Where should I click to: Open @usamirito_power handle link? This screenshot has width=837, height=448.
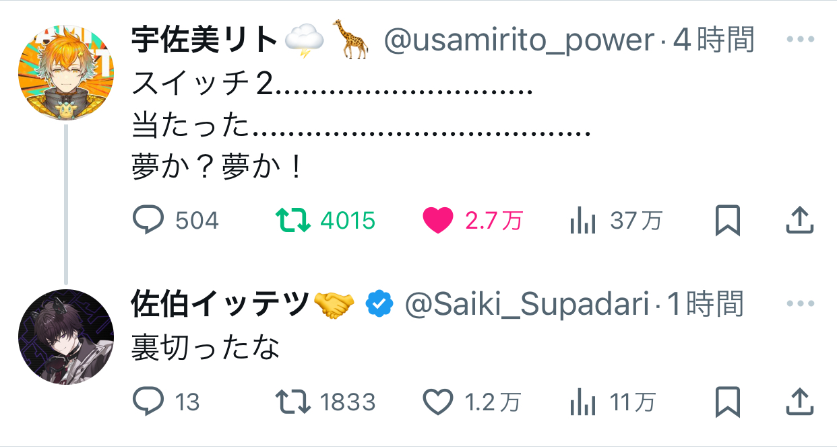519,41
